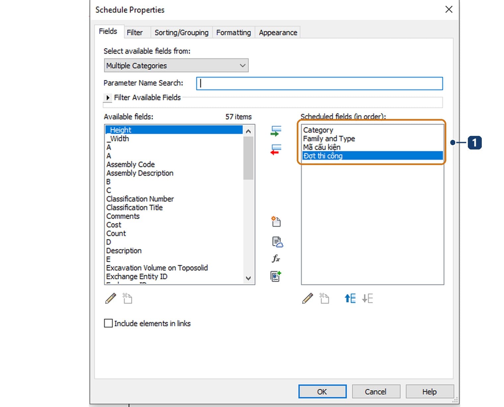Open the Sorting/Grouping tab
The height and width of the screenshot is (407, 504).
[x=181, y=32]
